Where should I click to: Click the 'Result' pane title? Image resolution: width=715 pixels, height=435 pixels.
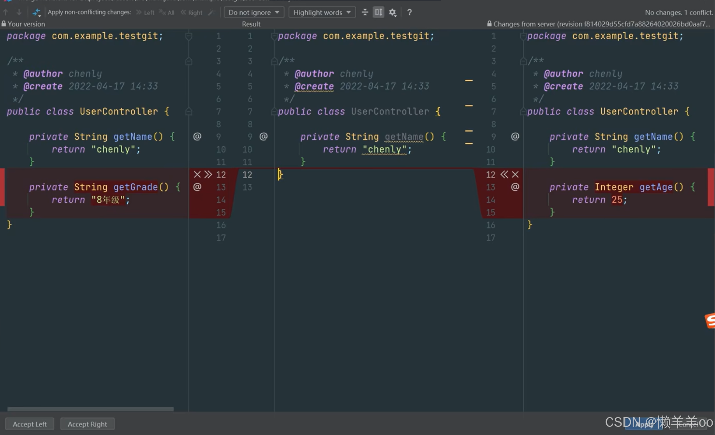click(251, 24)
